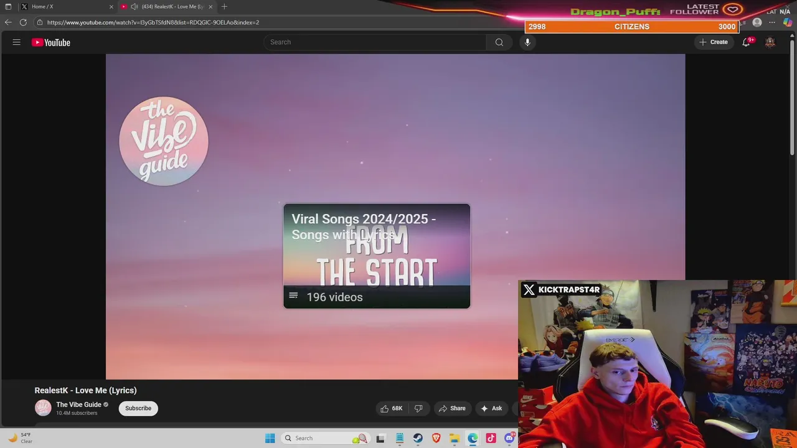This screenshot has height=448, width=797.
Task: Start voice search with microphone icon
Action: pos(527,42)
